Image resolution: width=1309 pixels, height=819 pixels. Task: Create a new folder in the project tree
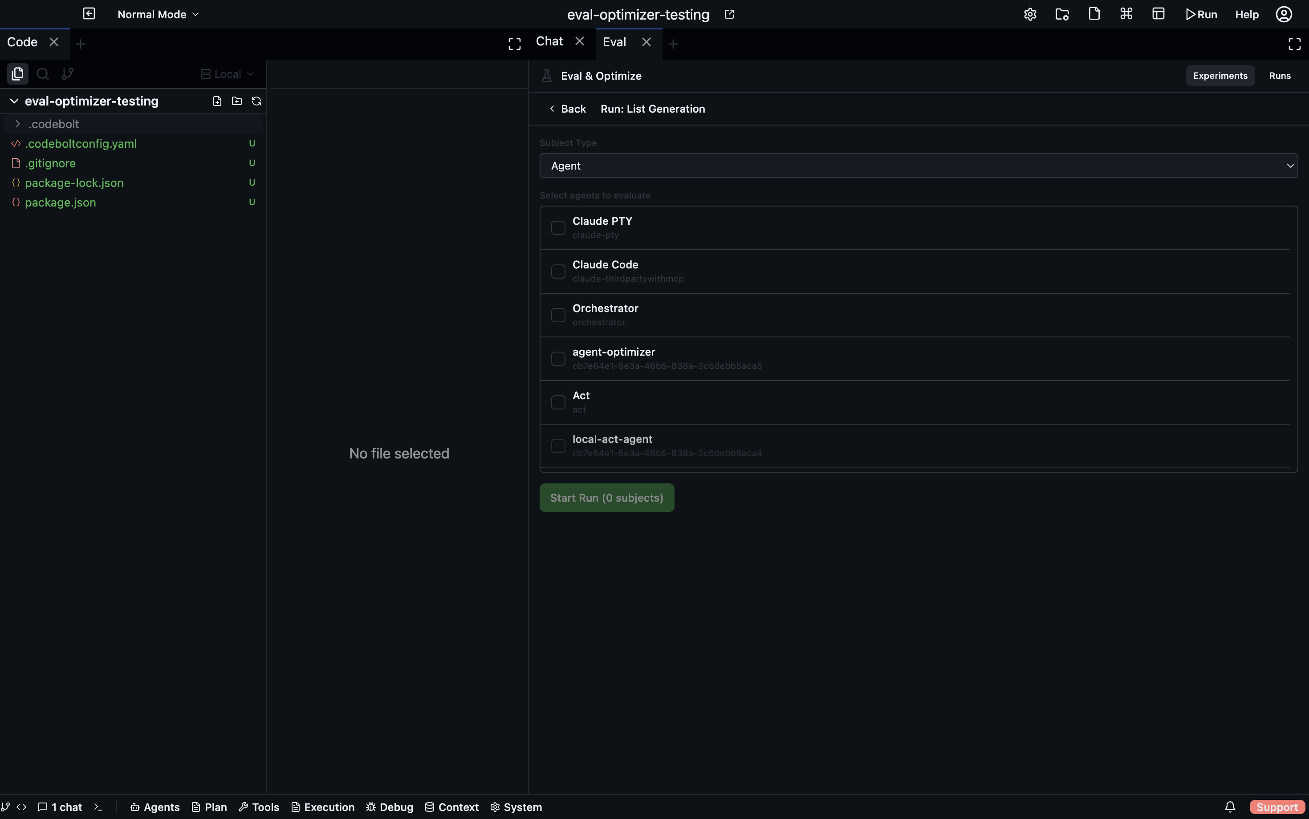coord(236,101)
